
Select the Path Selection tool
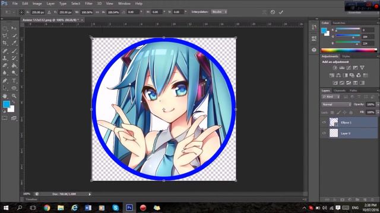point(5,88)
